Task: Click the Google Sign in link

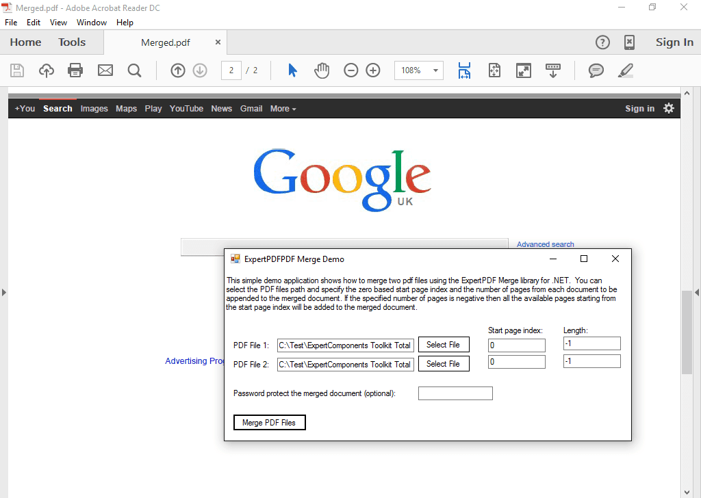Action: tap(639, 109)
